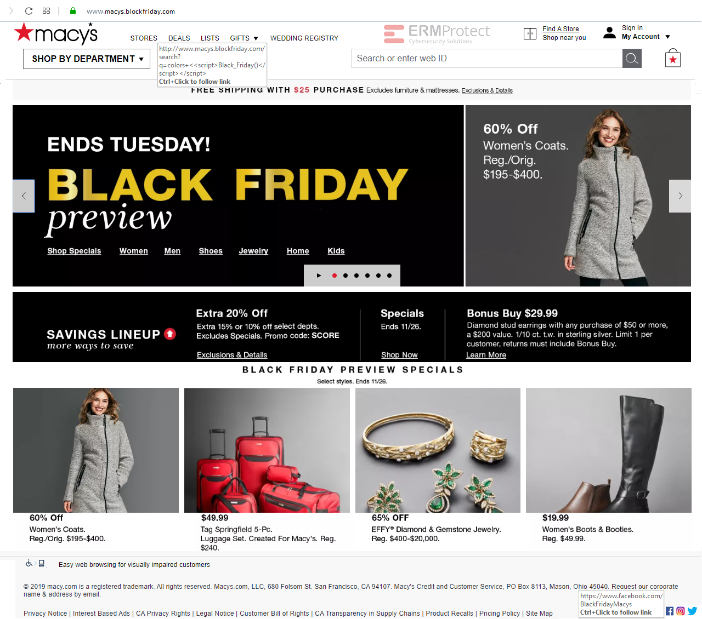Open the Gifts dropdown arrow
The width and height of the screenshot is (702, 619).
(x=256, y=38)
